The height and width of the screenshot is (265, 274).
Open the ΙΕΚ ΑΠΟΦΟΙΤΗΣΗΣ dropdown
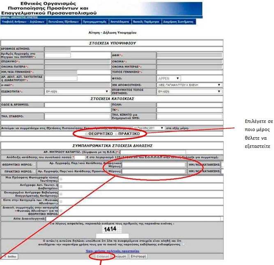(189, 85)
